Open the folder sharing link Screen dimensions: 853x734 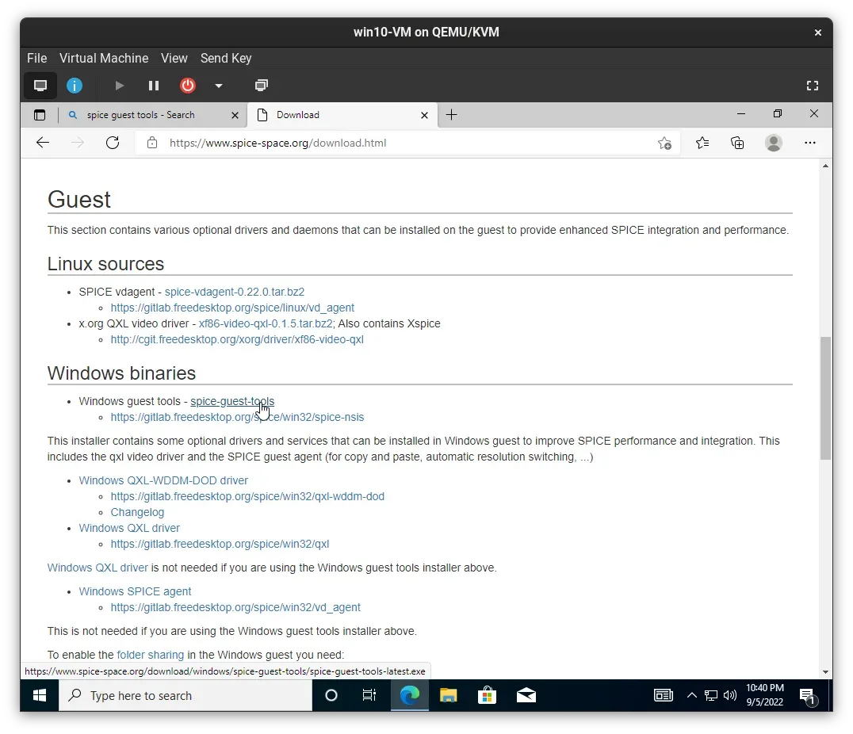click(151, 655)
